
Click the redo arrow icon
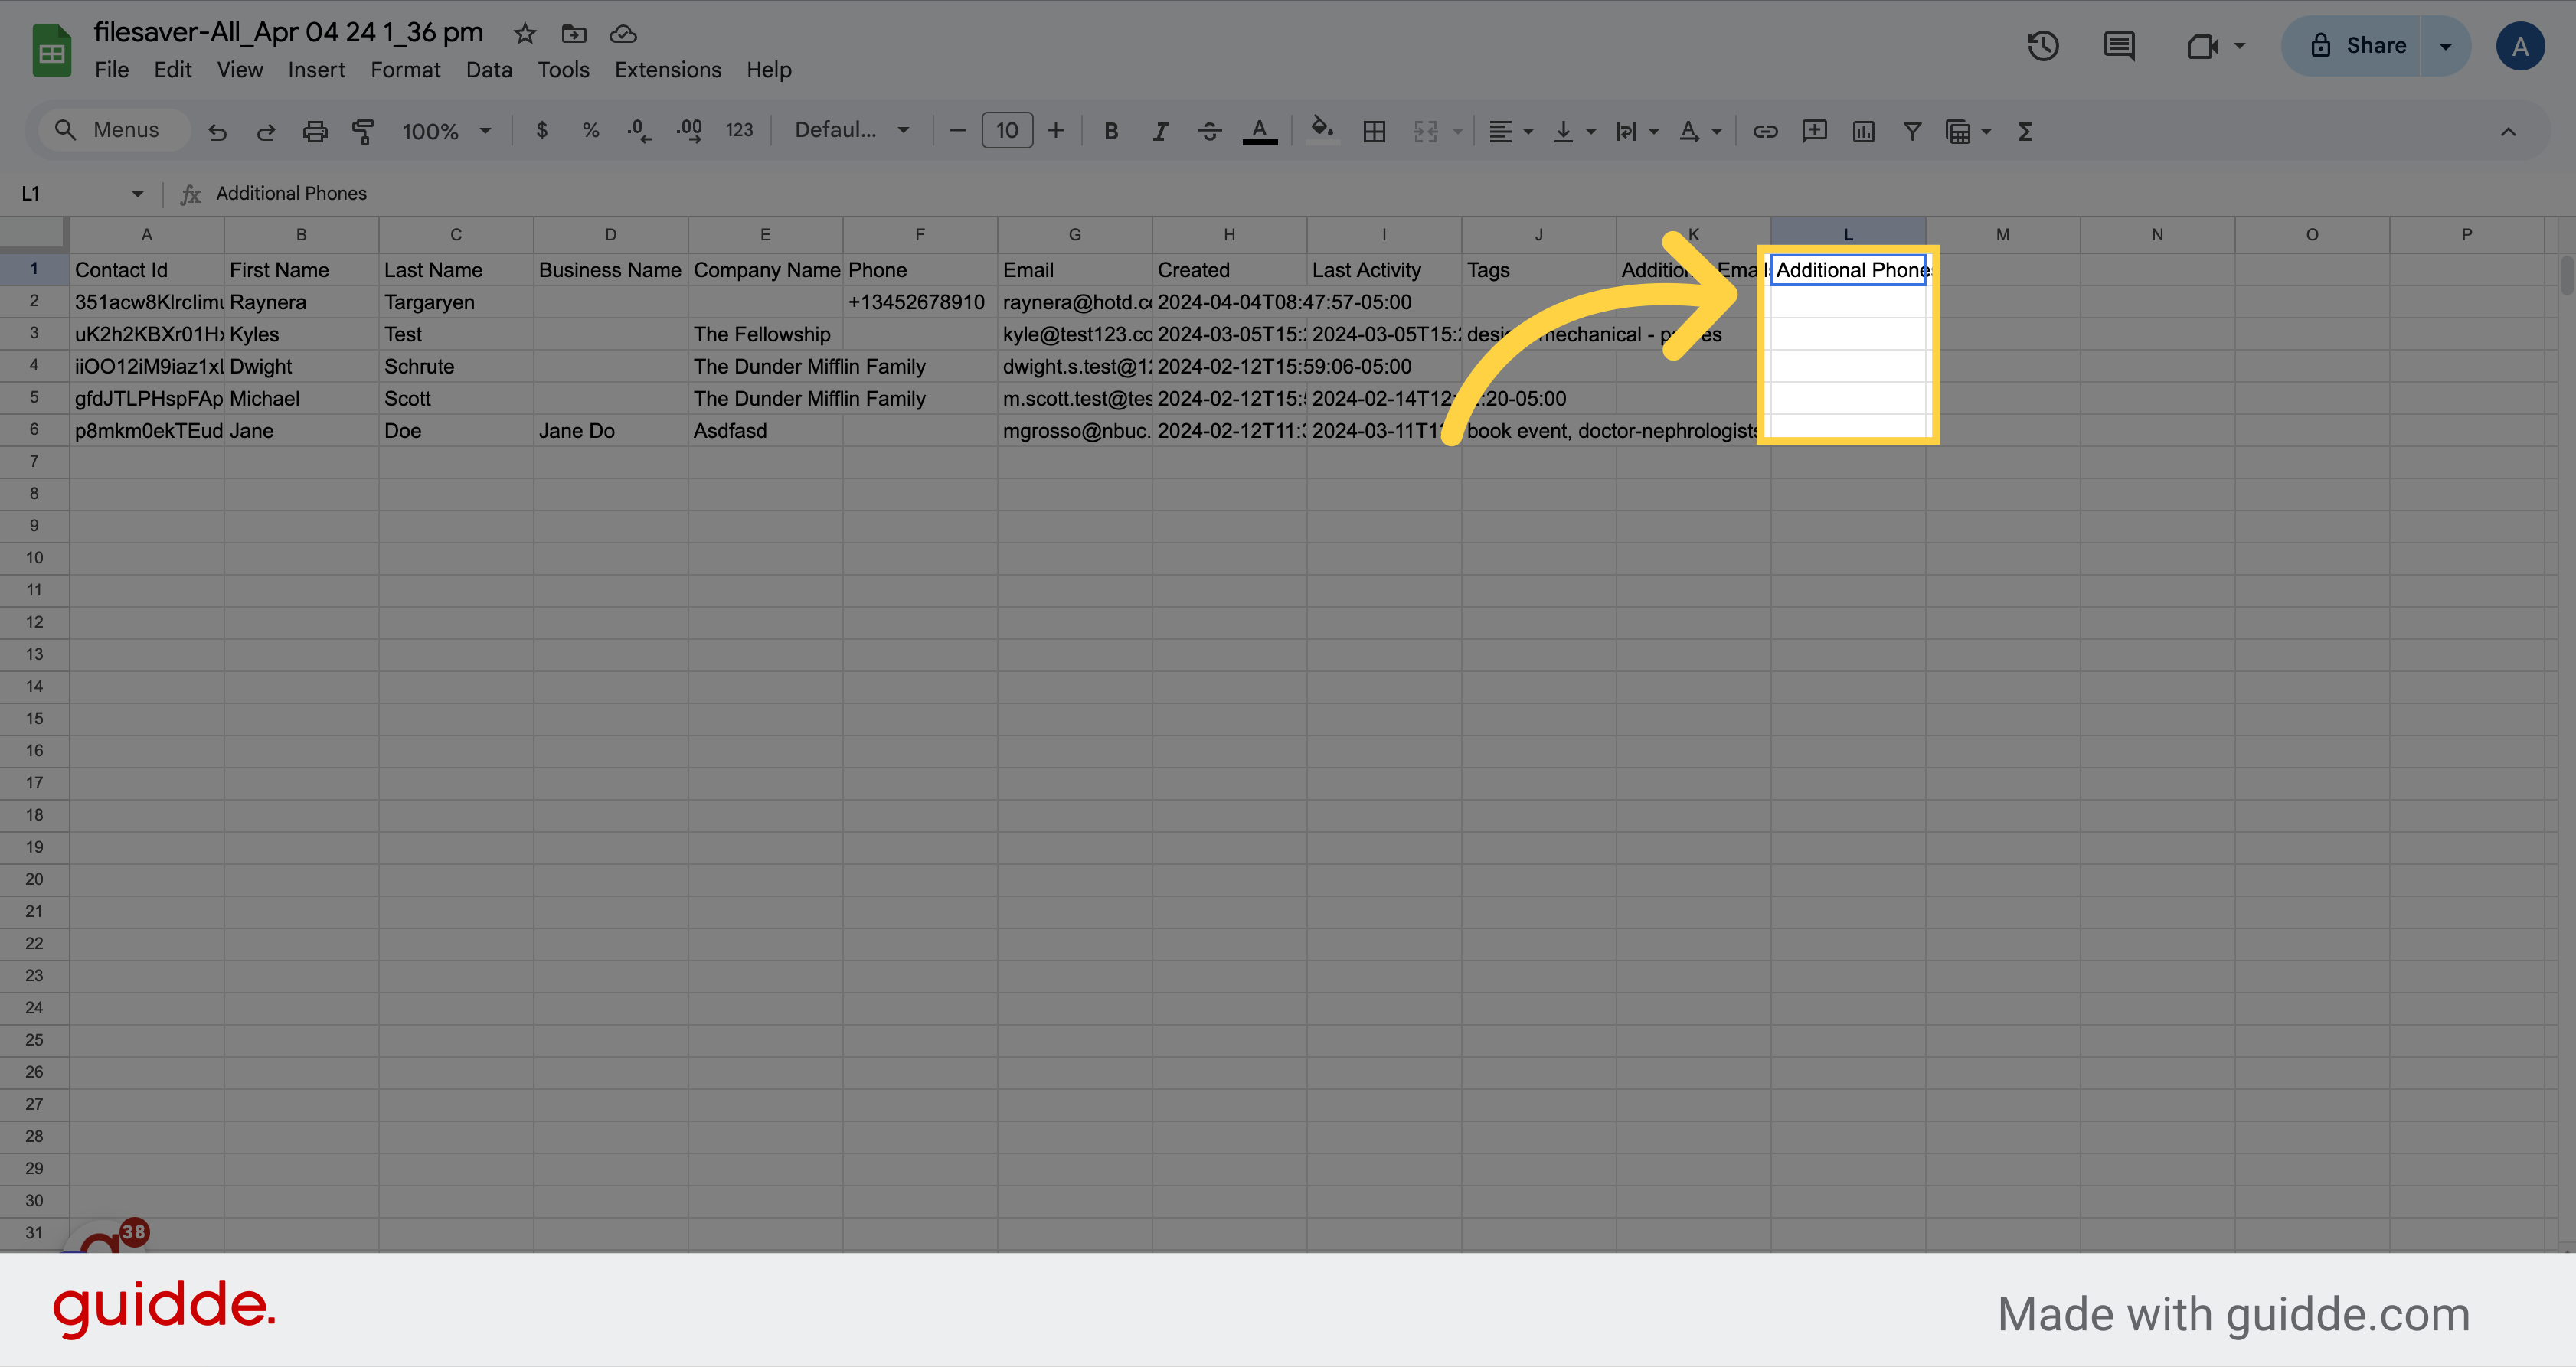click(266, 131)
